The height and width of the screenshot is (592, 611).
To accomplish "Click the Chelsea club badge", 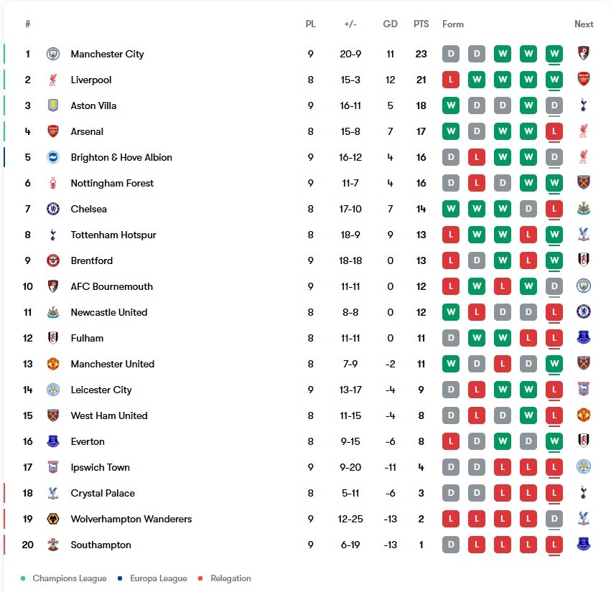I will click(x=53, y=209).
